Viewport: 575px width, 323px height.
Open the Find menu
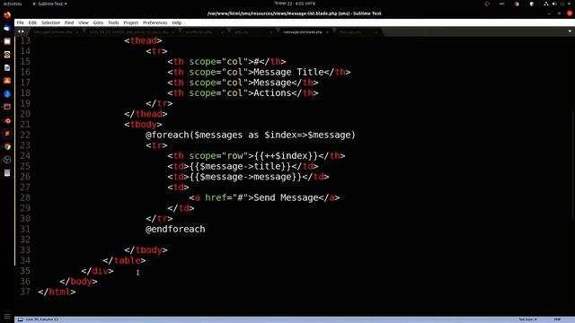pyautogui.click(x=69, y=22)
